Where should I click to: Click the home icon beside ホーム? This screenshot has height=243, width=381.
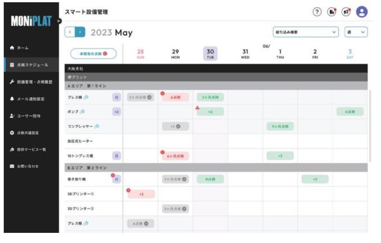(x=12, y=48)
